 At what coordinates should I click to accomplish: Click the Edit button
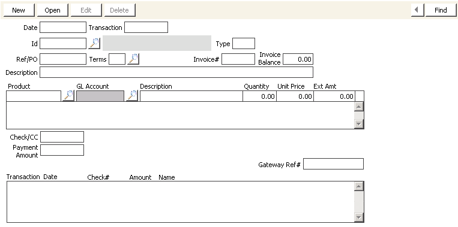(x=86, y=10)
